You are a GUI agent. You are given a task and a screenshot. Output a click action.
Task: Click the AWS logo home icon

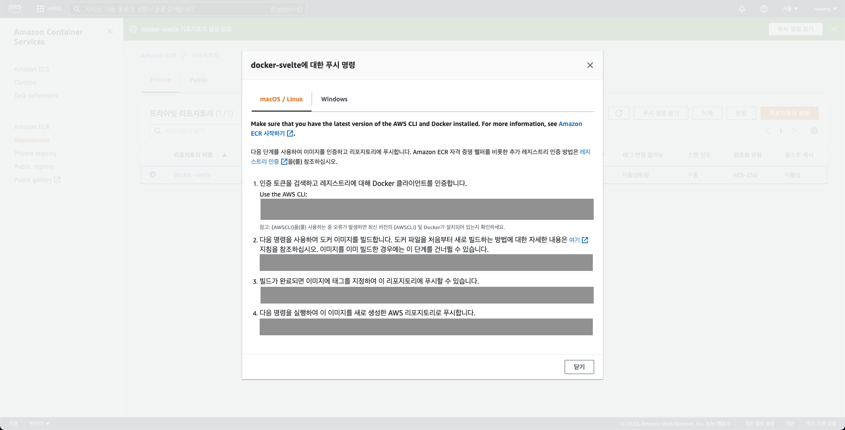pyautogui.click(x=15, y=9)
